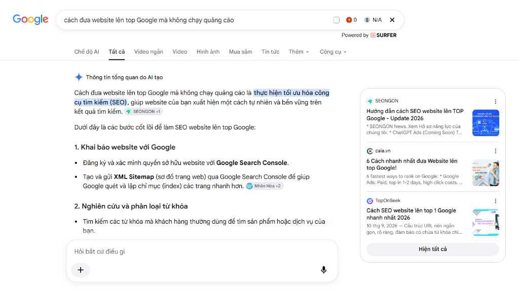Click the plus attachment button

(x=81, y=270)
